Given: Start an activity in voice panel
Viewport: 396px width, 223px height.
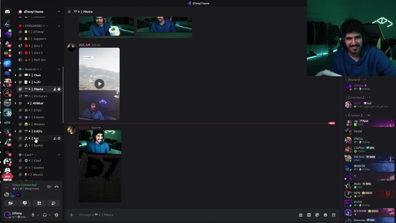Looking at the screenshot, I should coord(39,203).
